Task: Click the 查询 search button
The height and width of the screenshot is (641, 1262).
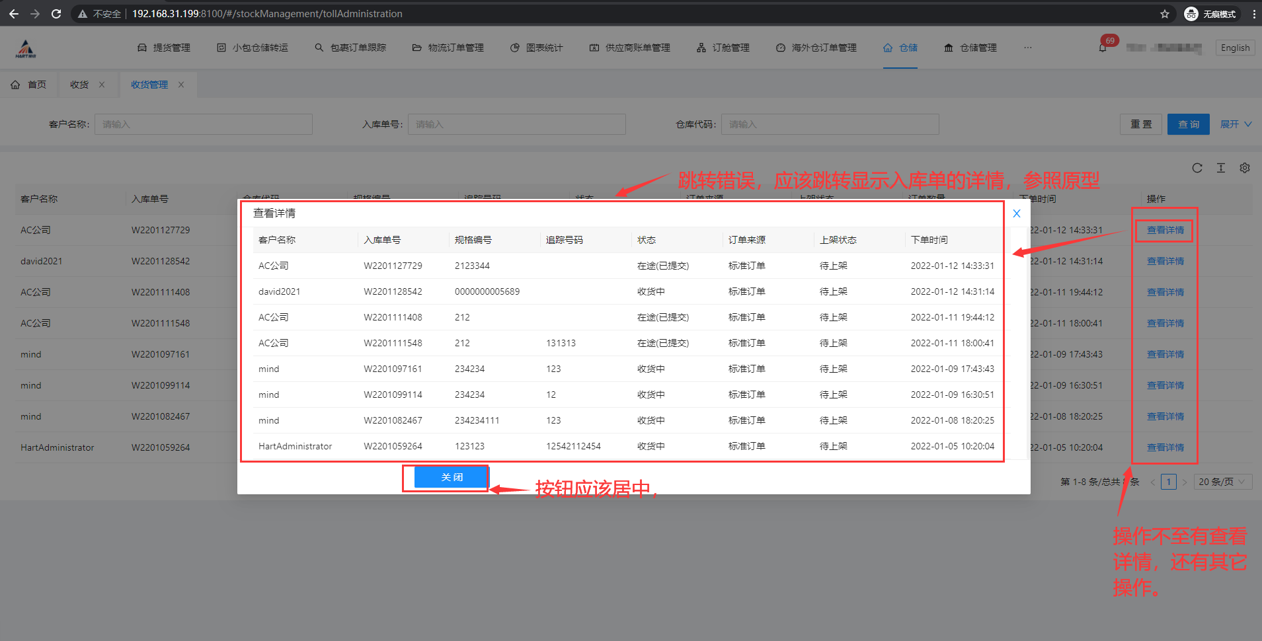Action: (1188, 124)
